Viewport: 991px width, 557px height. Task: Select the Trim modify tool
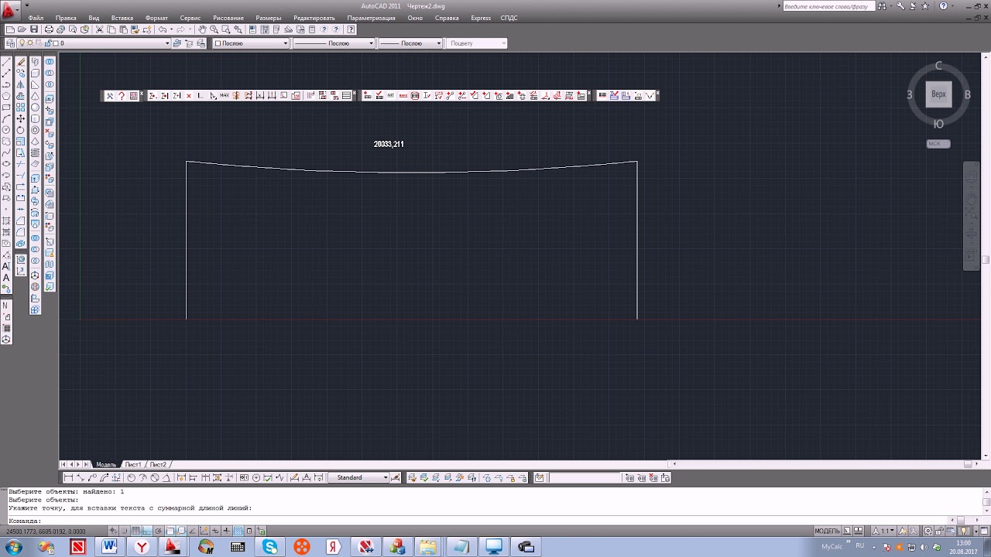(21, 163)
